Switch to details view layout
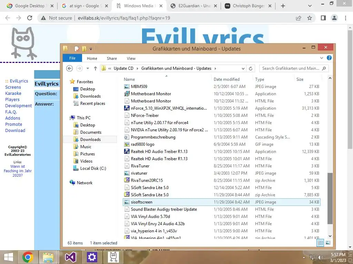 320,243
